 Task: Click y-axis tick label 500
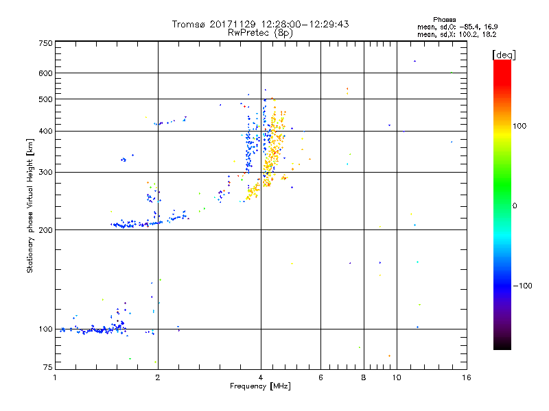point(45,99)
